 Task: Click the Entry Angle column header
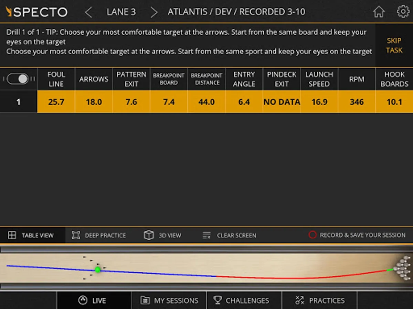click(244, 79)
